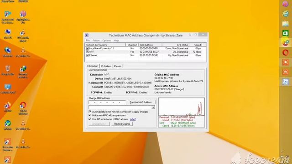Switch to Technitium MAC Changer taskbar icon
Viewport: 292px width, 164px height.
(285, 82)
